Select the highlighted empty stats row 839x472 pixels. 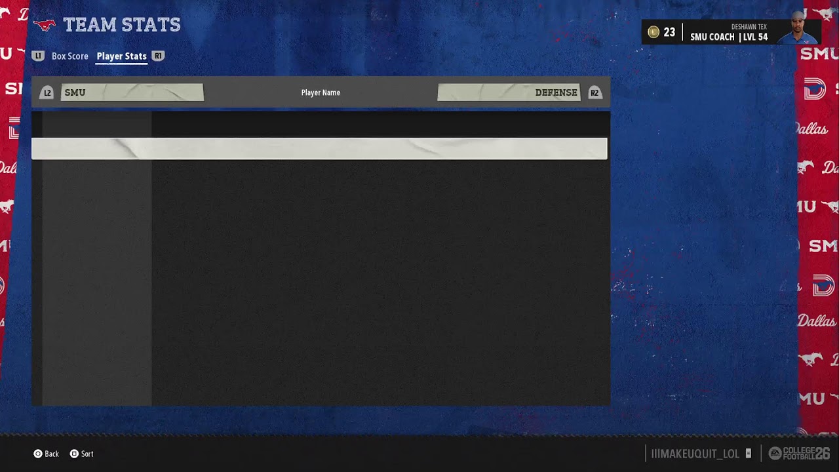tap(319, 149)
